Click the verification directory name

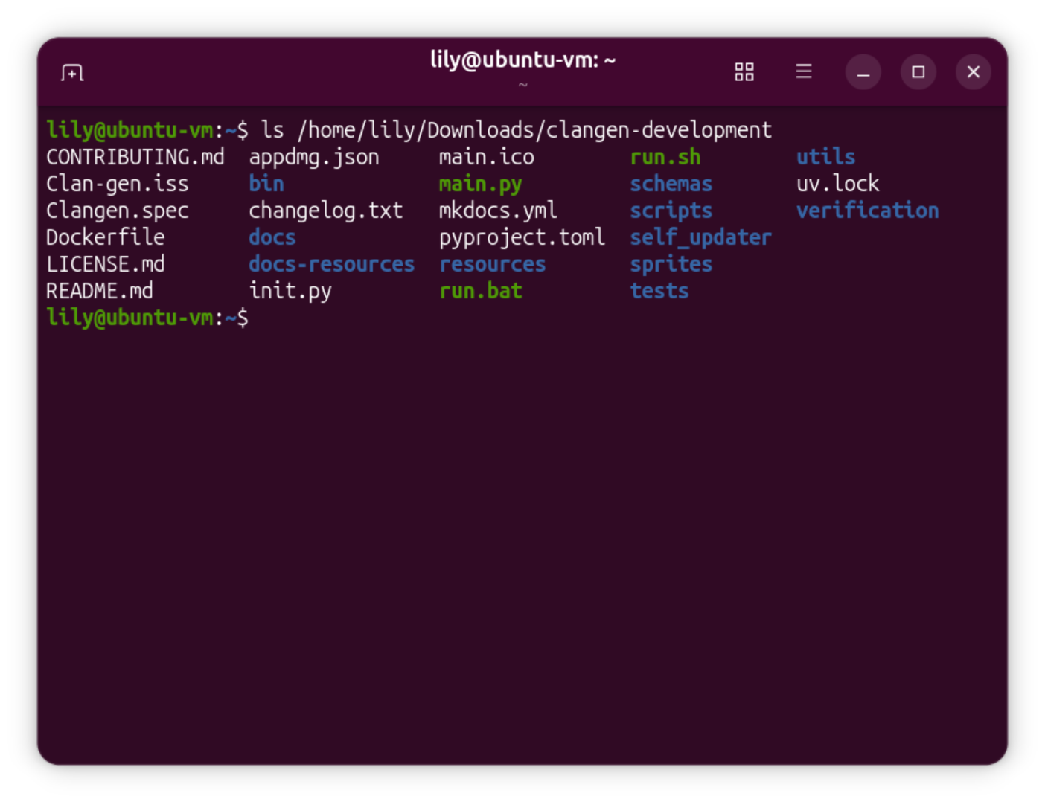[x=868, y=211]
